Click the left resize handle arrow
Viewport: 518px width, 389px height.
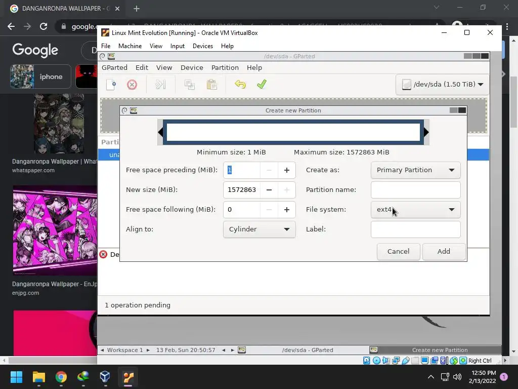click(x=160, y=132)
